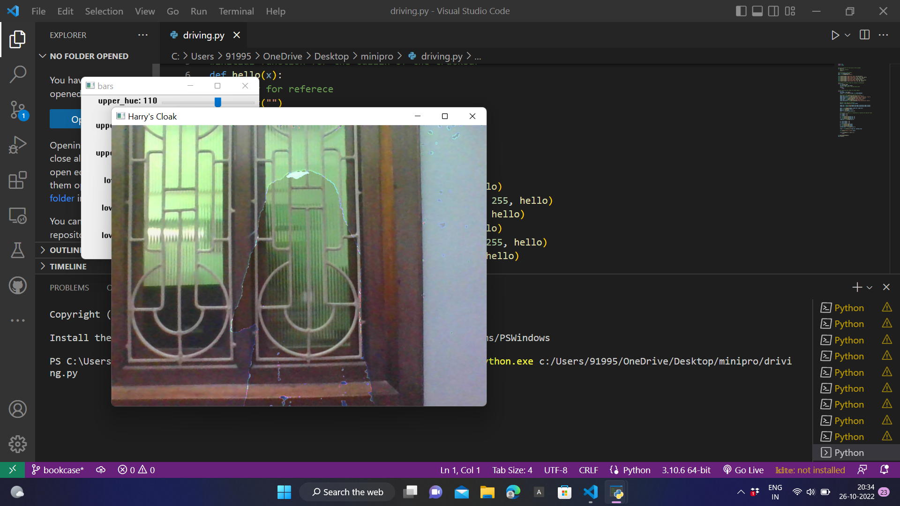Toggle panel visibility layout button
Viewport: 900px width, 506px height.
tap(757, 11)
